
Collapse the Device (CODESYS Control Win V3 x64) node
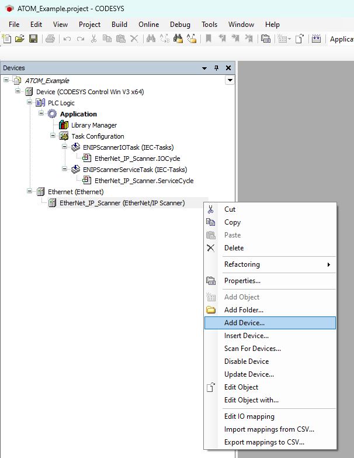click(18, 91)
